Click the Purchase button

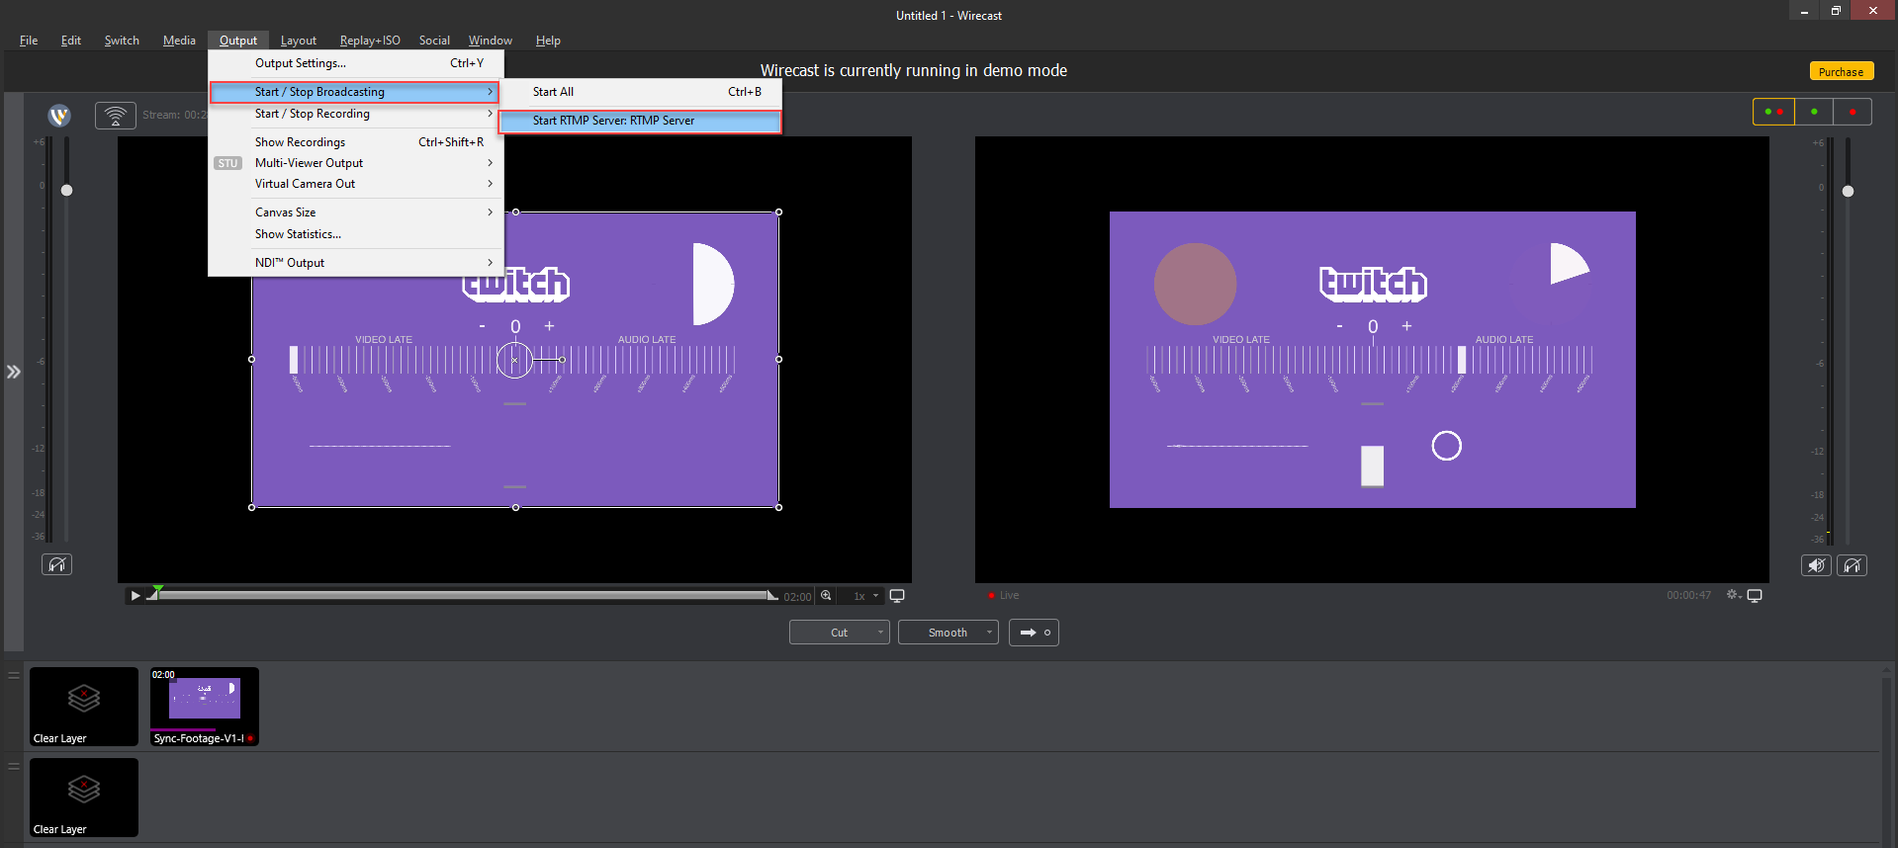coord(1841,71)
